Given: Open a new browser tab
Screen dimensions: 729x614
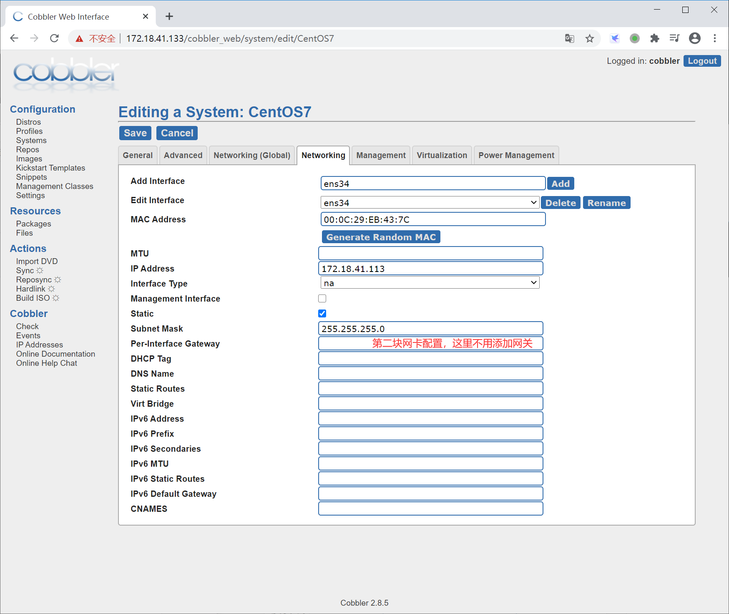Looking at the screenshot, I should tap(169, 16).
